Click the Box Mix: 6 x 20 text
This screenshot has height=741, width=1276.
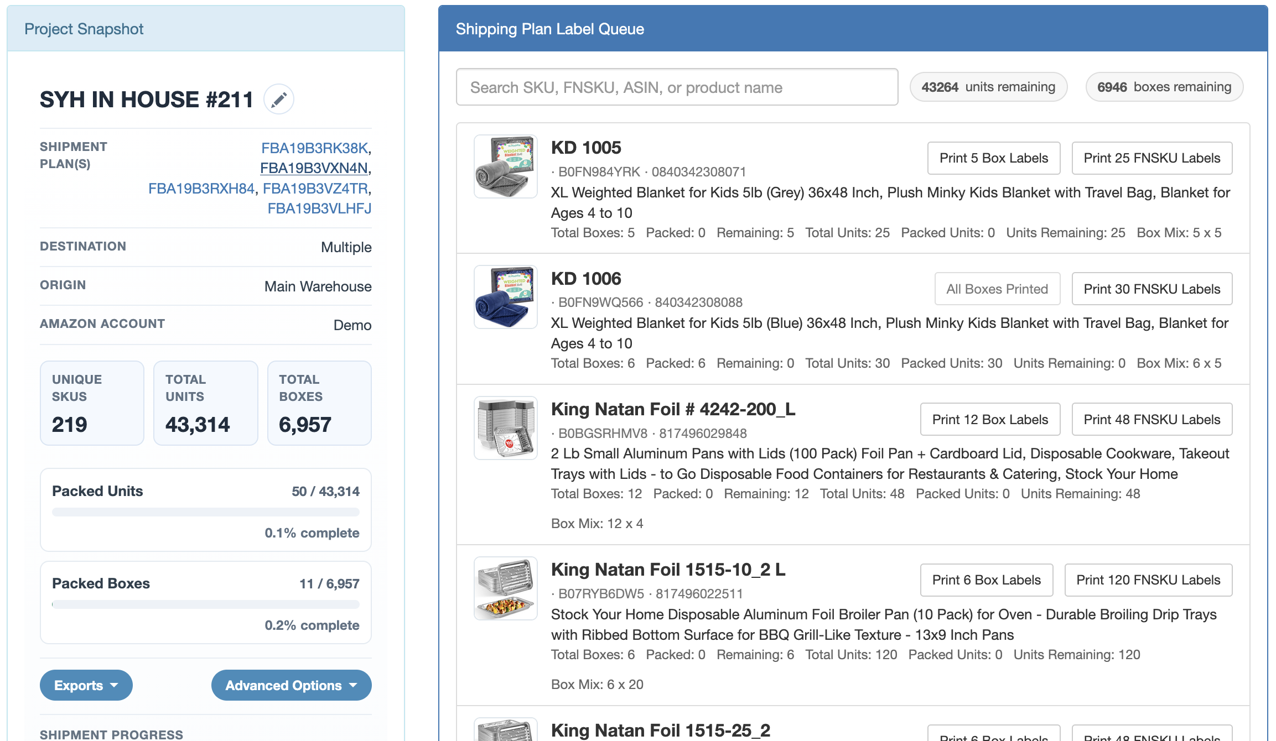click(597, 685)
